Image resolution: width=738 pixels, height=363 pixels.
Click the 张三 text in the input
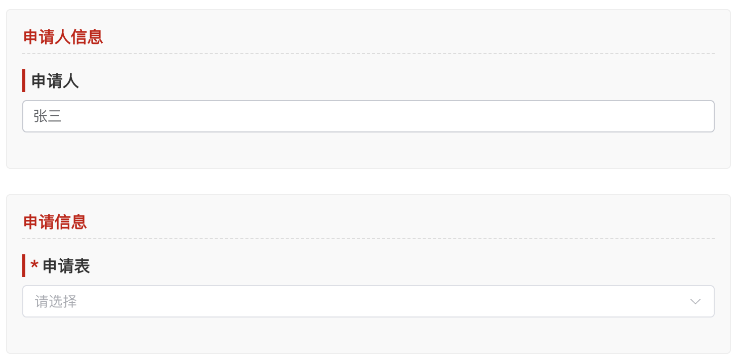48,117
